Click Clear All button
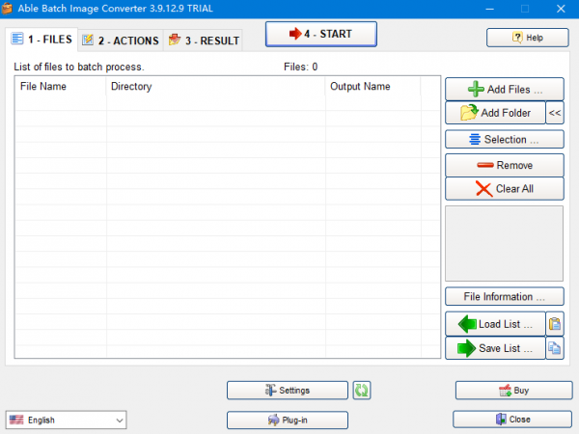579x434 pixels. [505, 189]
